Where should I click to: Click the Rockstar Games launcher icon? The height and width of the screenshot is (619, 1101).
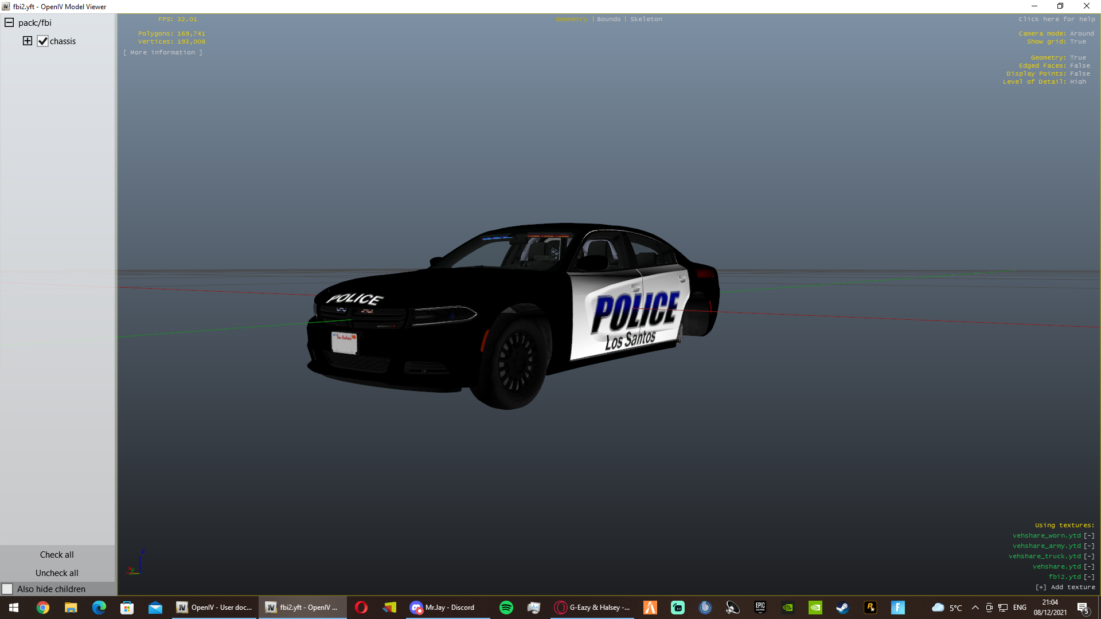[x=870, y=608]
